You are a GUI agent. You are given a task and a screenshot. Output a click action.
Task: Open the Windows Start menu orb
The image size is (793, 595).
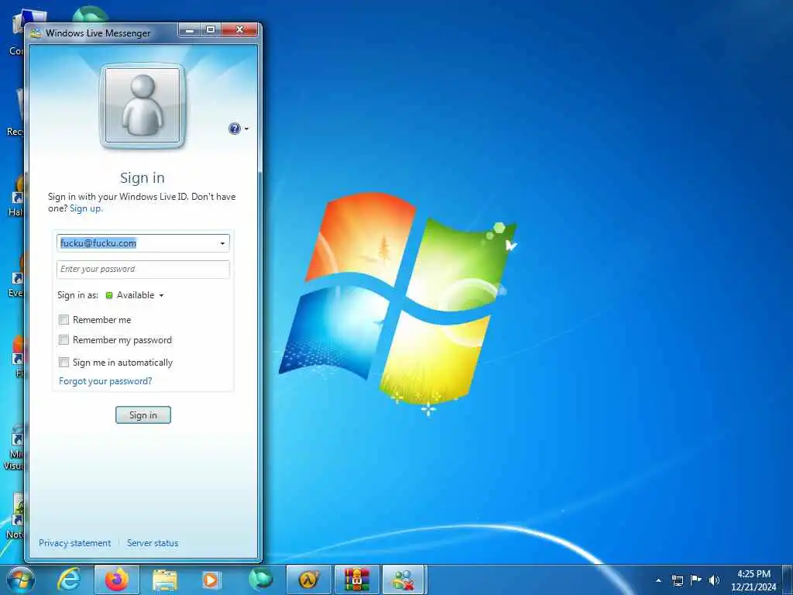[20, 580]
